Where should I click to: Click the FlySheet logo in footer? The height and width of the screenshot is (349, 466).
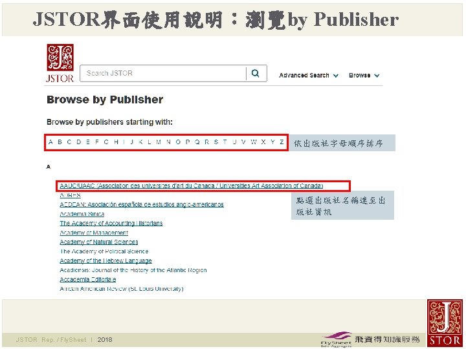[336, 339]
